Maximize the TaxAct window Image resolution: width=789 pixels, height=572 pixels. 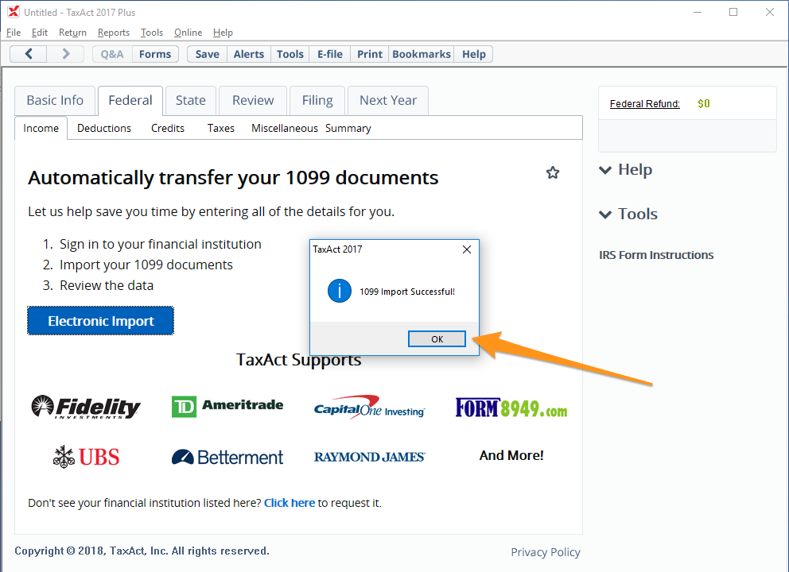point(733,12)
